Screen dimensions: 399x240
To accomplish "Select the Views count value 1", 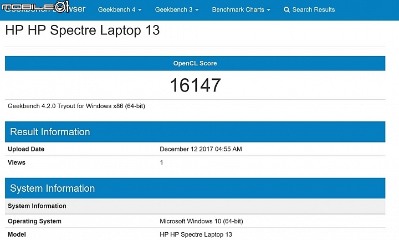I will (x=161, y=162).
